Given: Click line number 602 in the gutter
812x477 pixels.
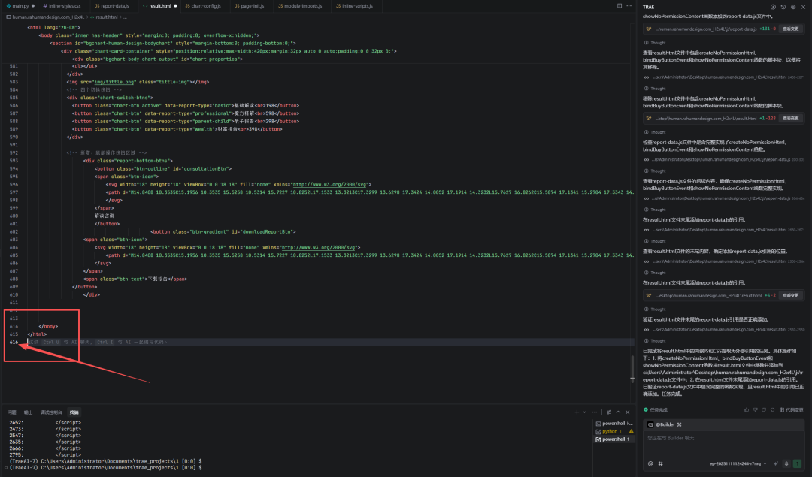Looking at the screenshot, I should click(14, 232).
